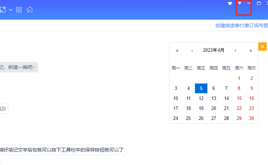Select April 18 in calendar

(188, 108)
